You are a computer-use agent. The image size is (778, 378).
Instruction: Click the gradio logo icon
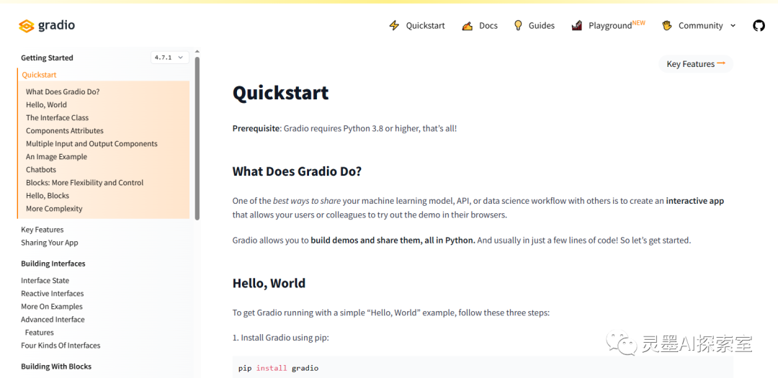pyautogui.click(x=27, y=26)
